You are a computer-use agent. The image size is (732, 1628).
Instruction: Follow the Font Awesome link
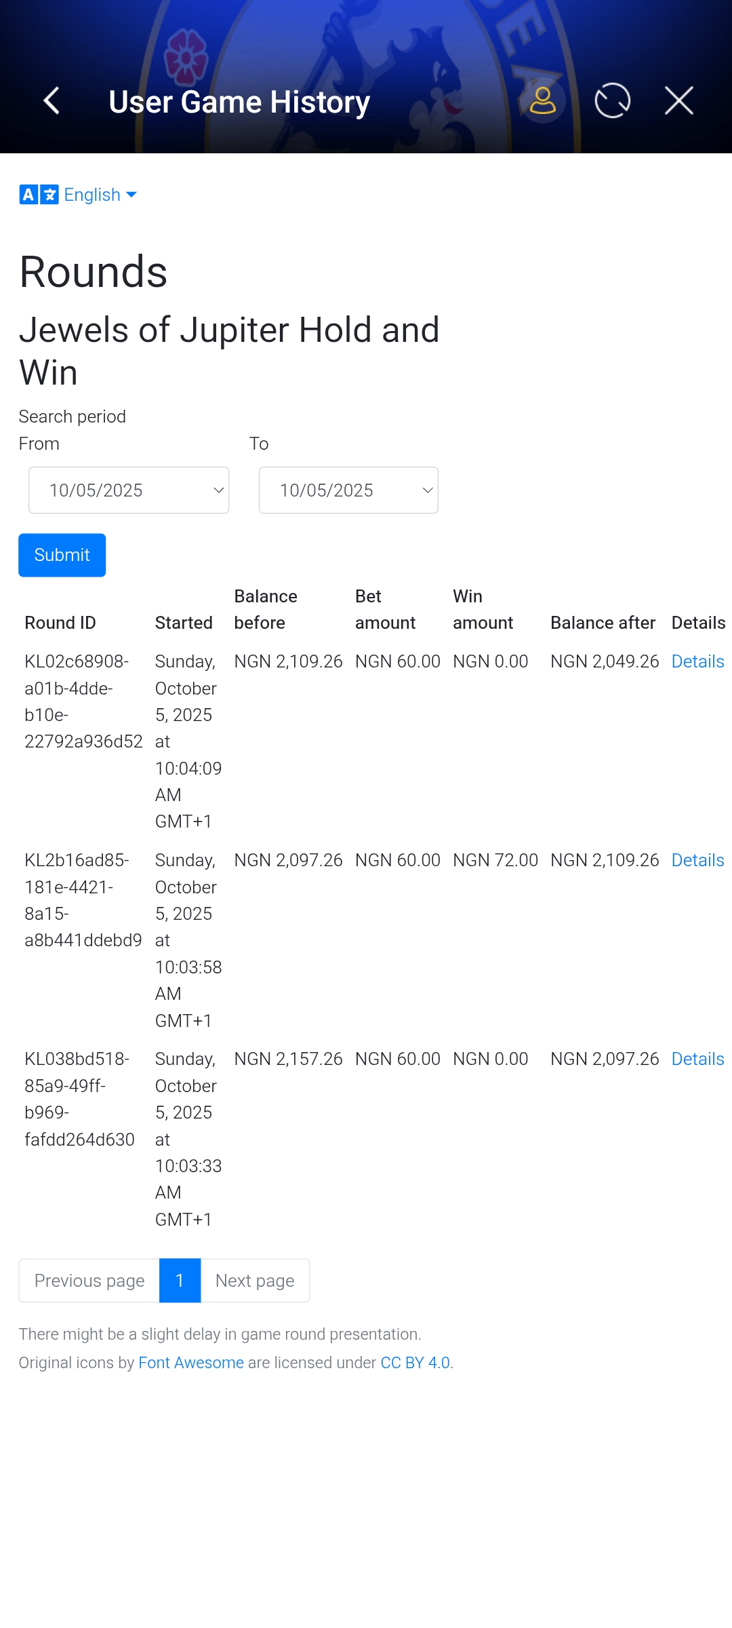point(190,1363)
